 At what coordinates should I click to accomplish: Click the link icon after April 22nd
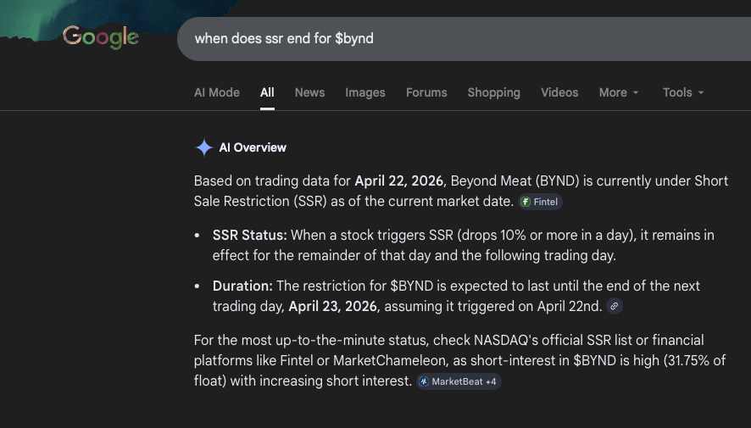point(614,307)
